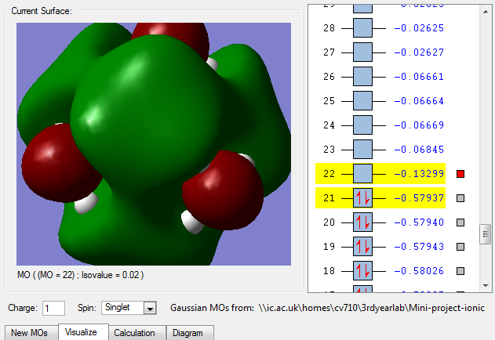Click orbital number 21 label

pyautogui.click(x=329, y=198)
